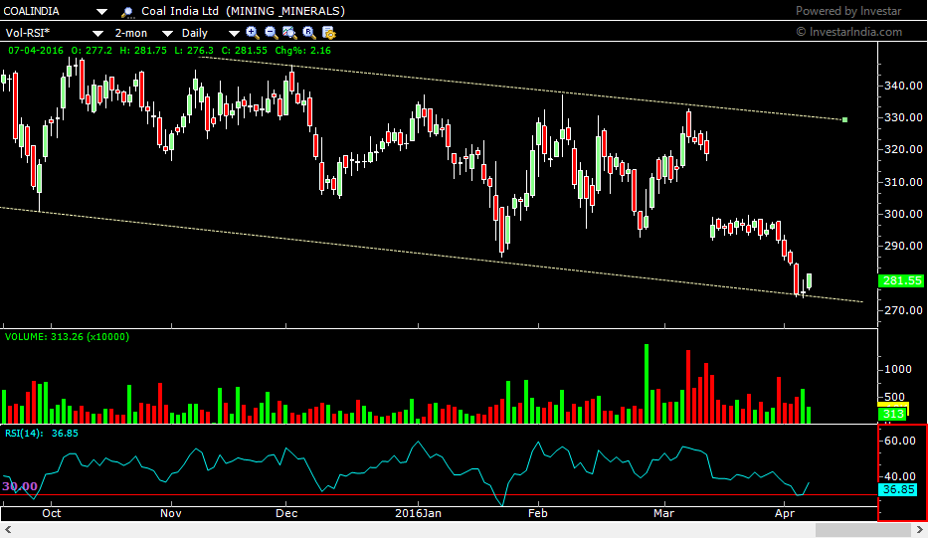Image resolution: width=928 pixels, height=538 pixels.
Task: Activate the zoom-to-chart-area tool
Action: [x=289, y=33]
